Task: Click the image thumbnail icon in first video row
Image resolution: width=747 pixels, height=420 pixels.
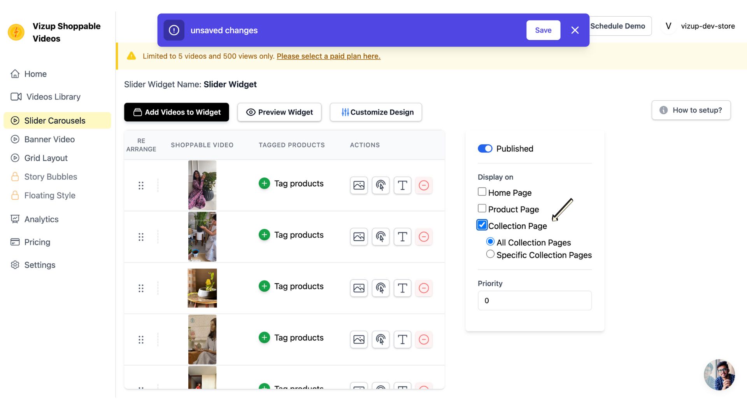Action: click(x=359, y=185)
